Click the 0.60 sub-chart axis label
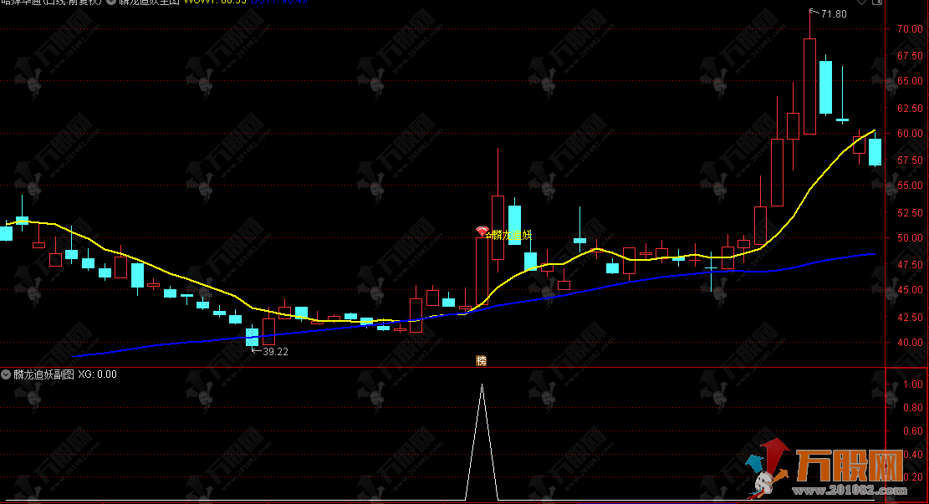This screenshot has width=929, height=504. 913,431
